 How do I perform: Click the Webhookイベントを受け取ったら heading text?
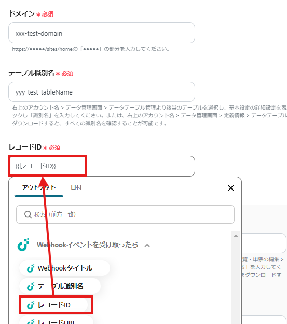(x=88, y=245)
